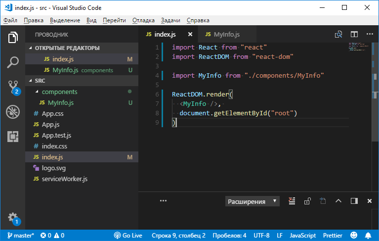Open errors and warnings counter in status bar
Image resolution: width=379 pixels, height=241 pixels.
(x=52, y=235)
